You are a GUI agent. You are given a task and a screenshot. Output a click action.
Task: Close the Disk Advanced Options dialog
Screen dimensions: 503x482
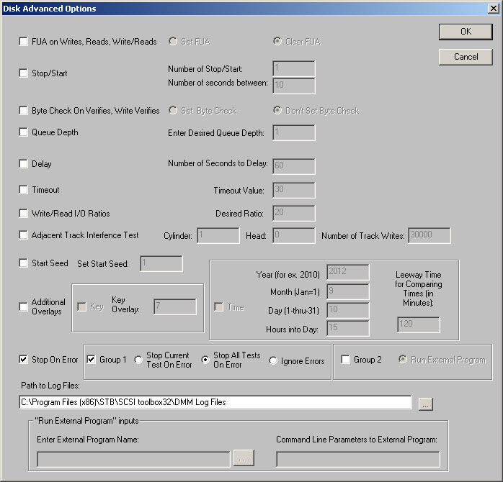click(493, 9)
